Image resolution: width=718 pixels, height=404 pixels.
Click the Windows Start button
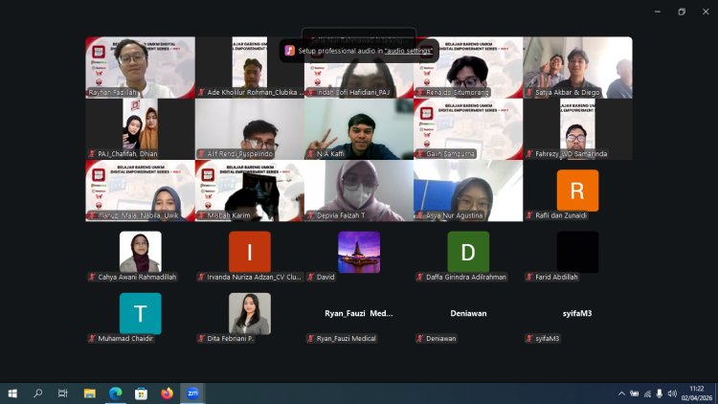(x=13, y=393)
